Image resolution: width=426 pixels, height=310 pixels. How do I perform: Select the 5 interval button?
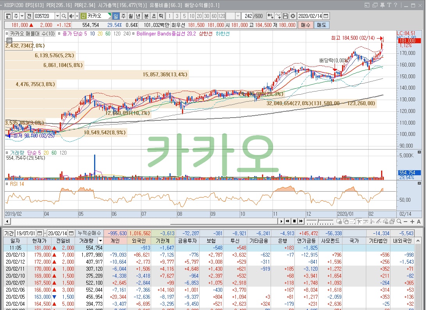[184, 16]
